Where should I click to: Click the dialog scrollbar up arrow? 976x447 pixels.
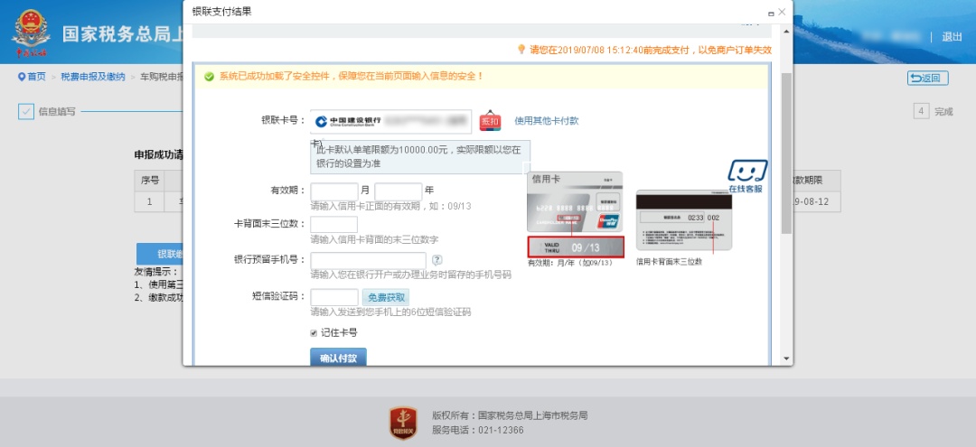[786, 31]
